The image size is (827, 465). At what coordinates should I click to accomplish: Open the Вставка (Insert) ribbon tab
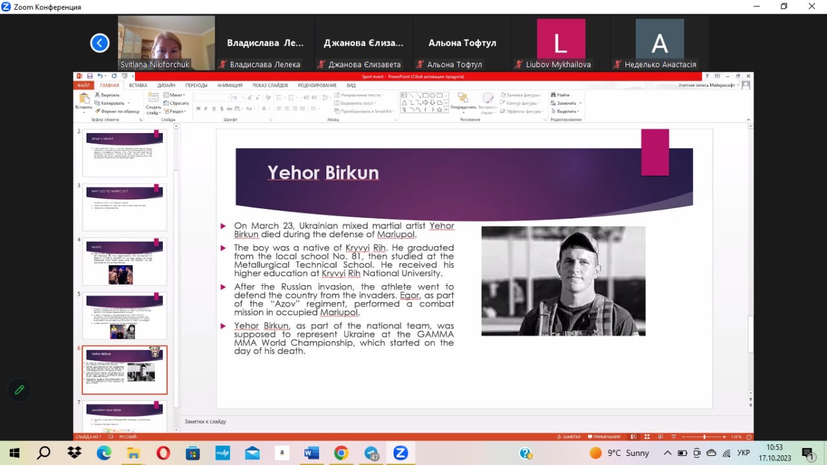138,85
